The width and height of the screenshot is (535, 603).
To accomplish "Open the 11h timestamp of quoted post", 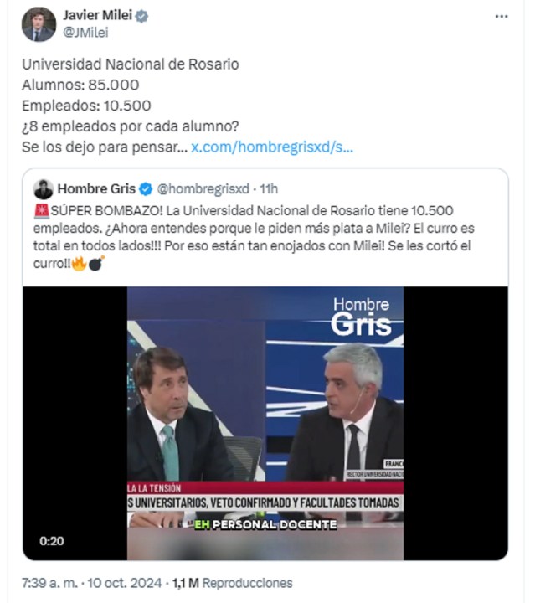I will pos(268,188).
